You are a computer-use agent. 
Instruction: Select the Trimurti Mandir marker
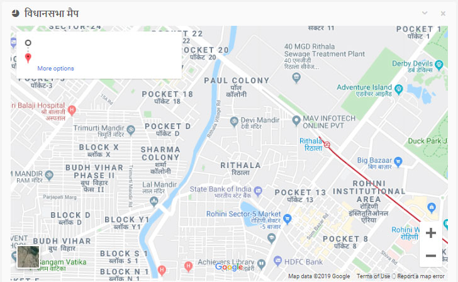click(131, 130)
